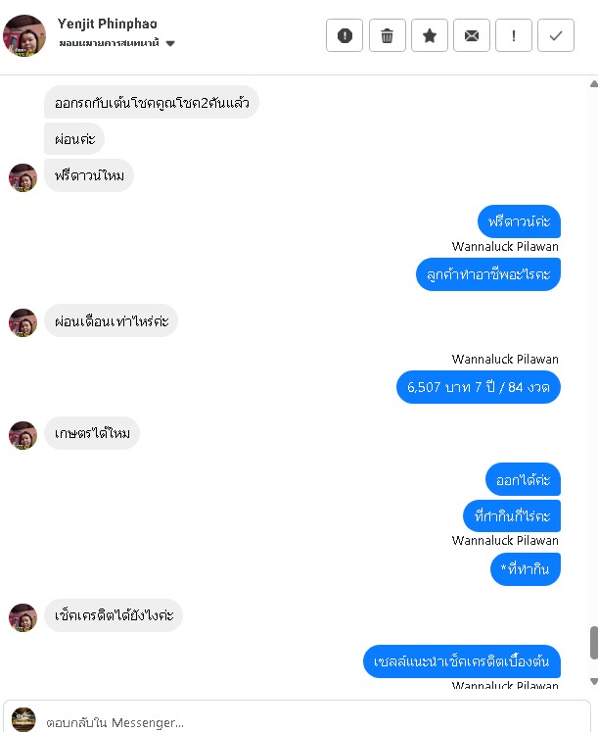
Task: Mark conversation as done with checkmark
Action: [556, 35]
